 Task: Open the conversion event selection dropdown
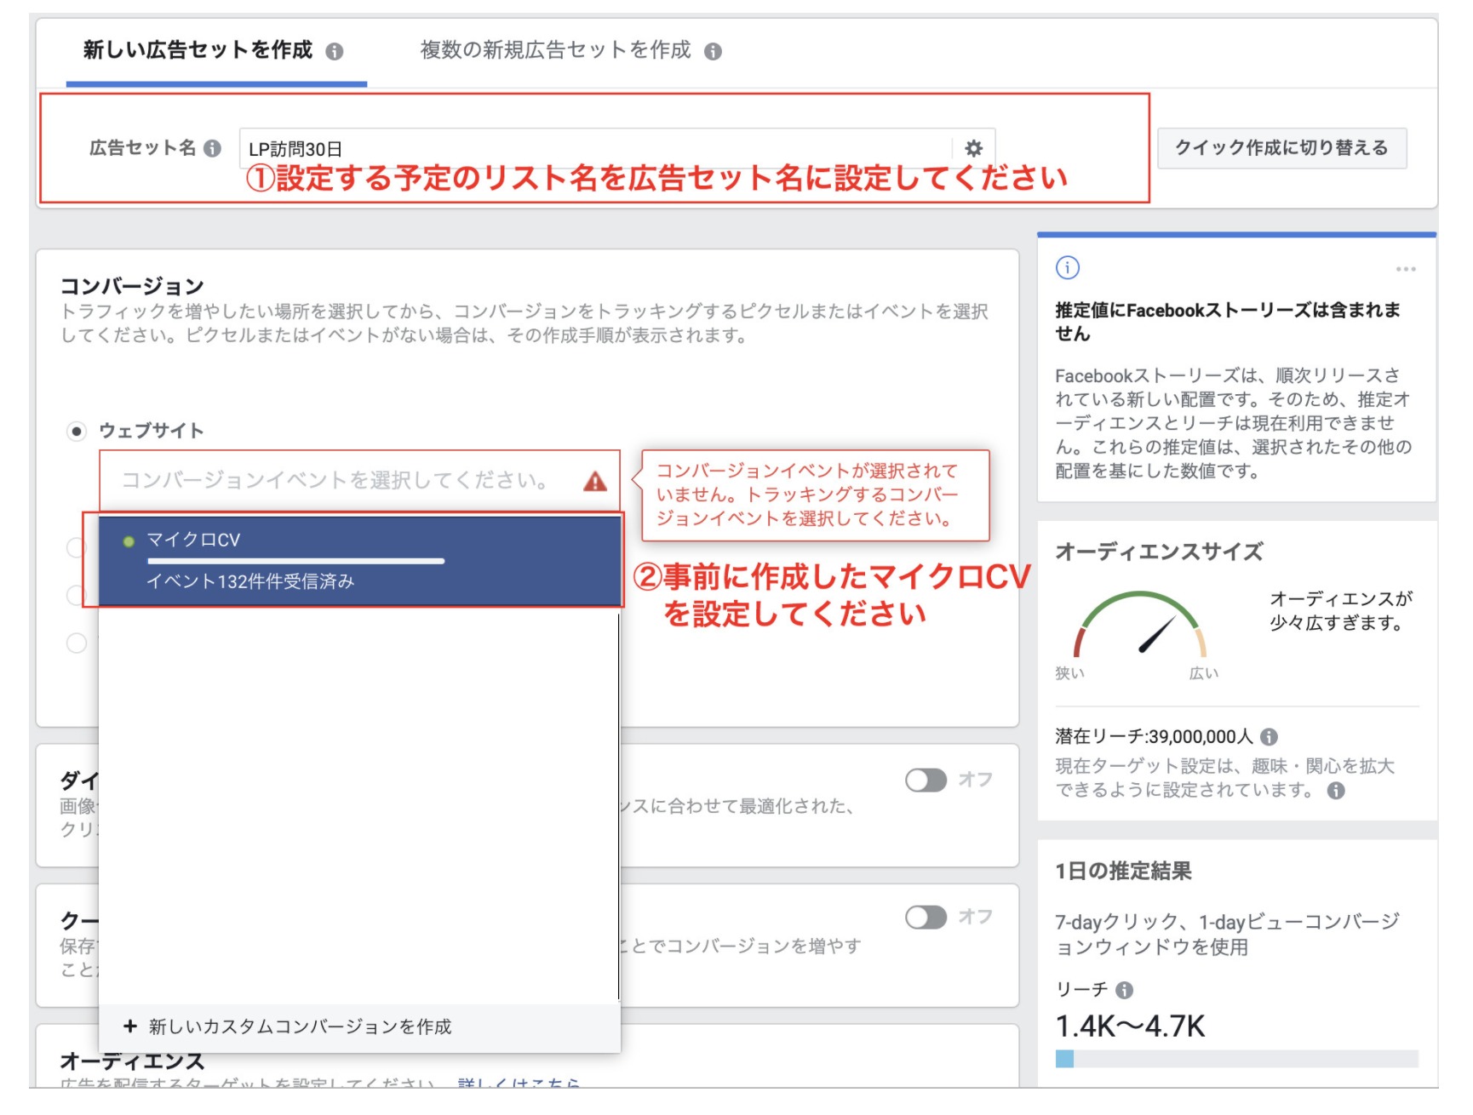(x=341, y=481)
